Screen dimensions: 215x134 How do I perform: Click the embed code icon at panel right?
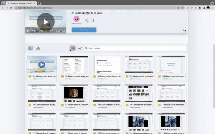pyautogui.click(x=184, y=30)
